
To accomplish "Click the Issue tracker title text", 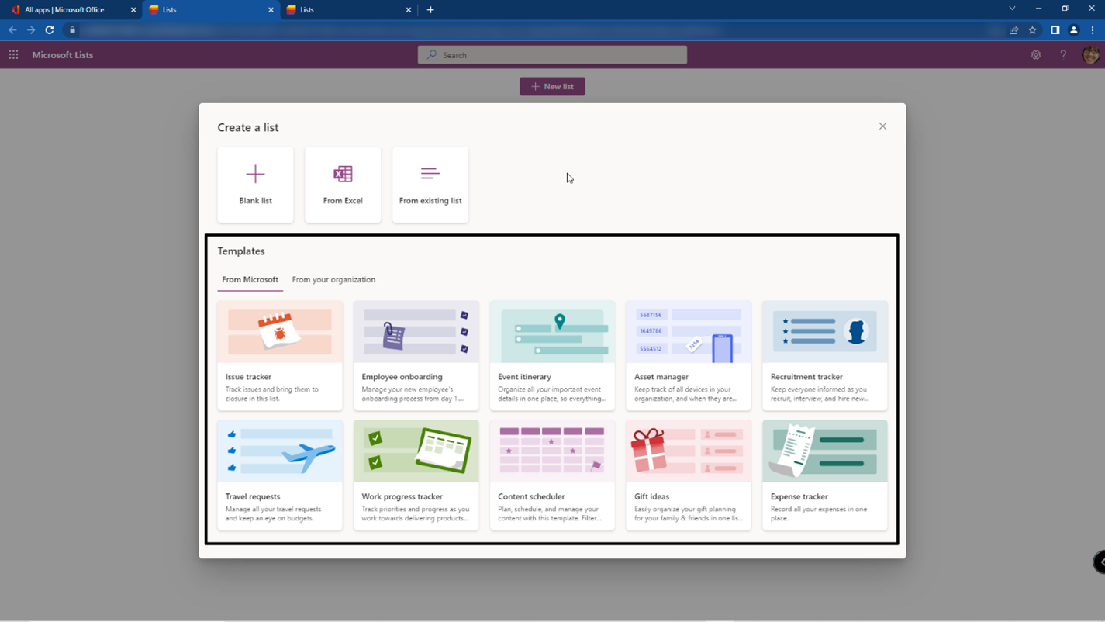I will tap(248, 377).
